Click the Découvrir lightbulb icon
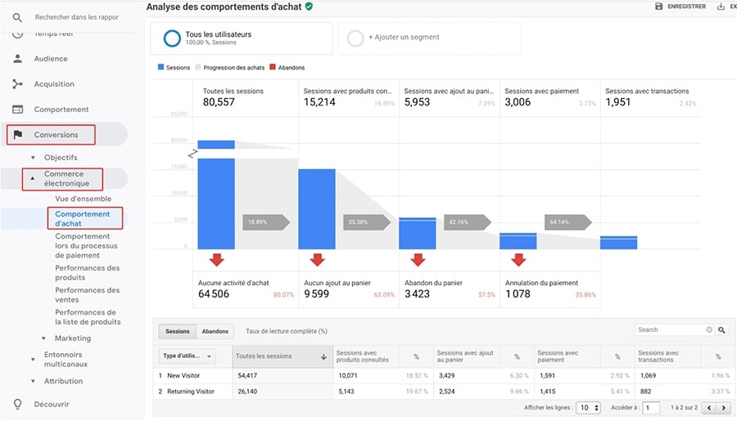This screenshot has width=737, height=421. [17, 404]
